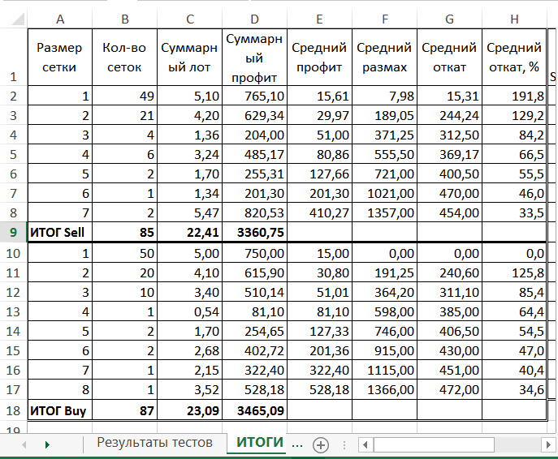Click cell with value 470,00
Image resolution: width=558 pixels, height=459 pixels.
(x=449, y=193)
